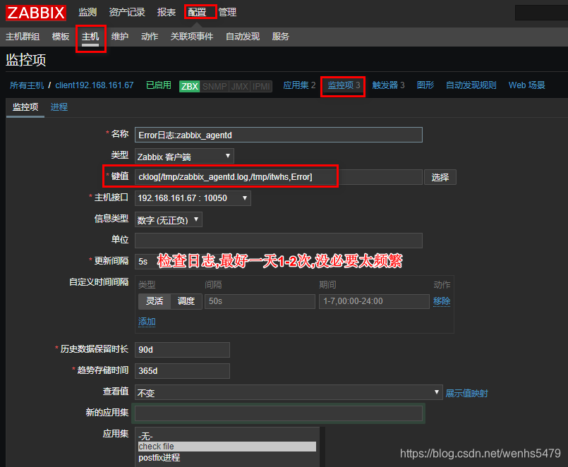Click the 选择 key button
The width and height of the screenshot is (568, 467).
pyautogui.click(x=440, y=177)
